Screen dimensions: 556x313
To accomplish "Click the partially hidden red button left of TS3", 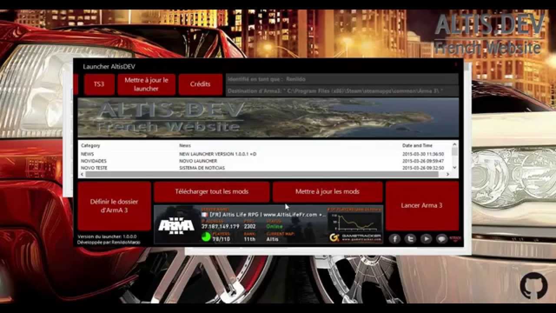I will click(76, 84).
